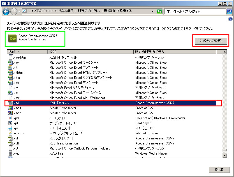The height and width of the screenshot is (177, 234).
Task: Select the xst blank file icon
Action: pos(10,148)
